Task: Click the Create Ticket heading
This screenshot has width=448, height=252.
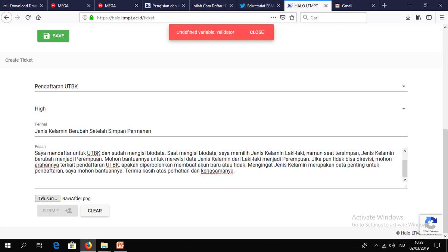Action: pyautogui.click(x=19, y=60)
